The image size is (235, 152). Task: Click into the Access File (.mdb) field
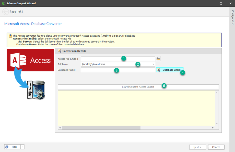pos(118,59)
